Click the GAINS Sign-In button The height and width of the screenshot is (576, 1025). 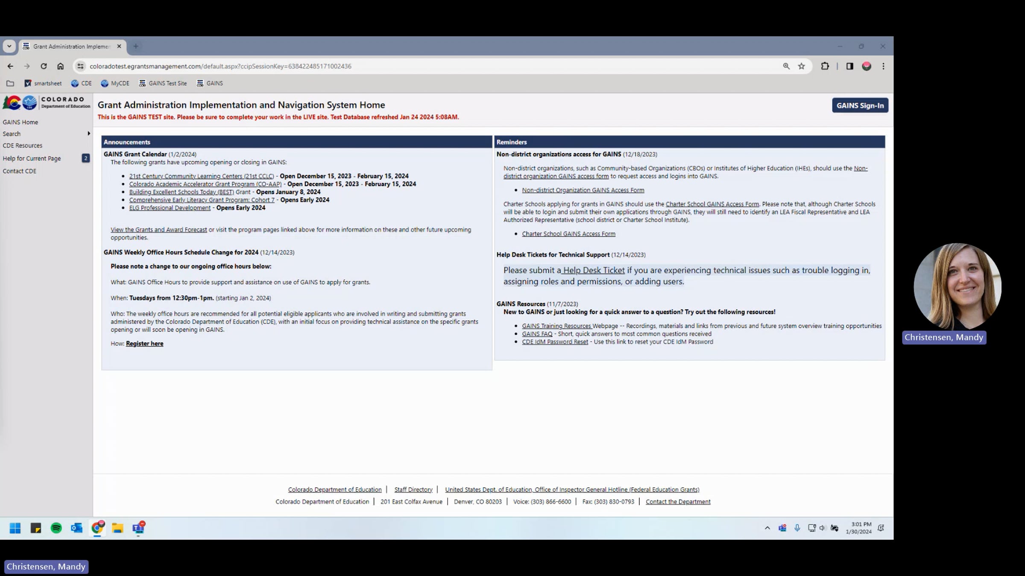click(x=860, y=105)
